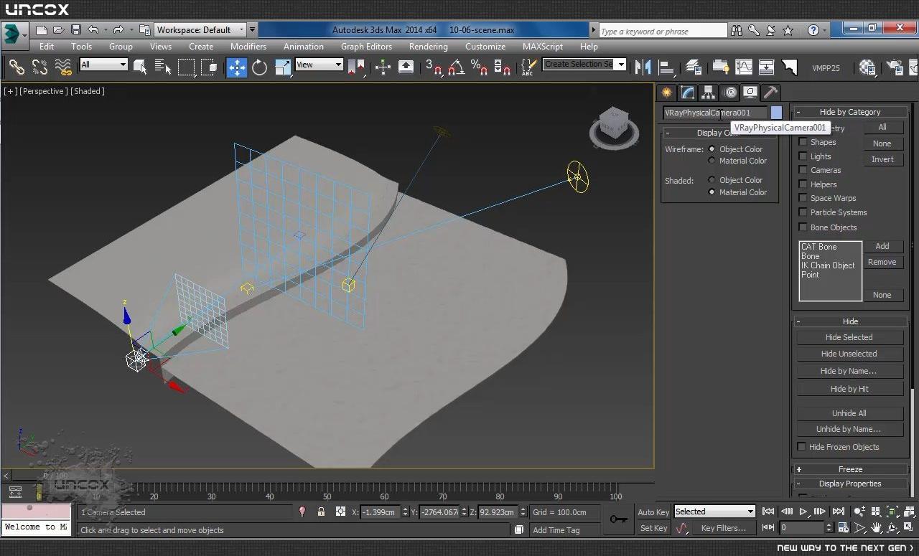
Task: Click the Undo arrow in the quick access bar
Action: (93, 30)
